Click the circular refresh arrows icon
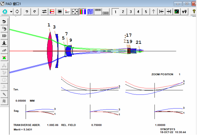The width and height of the screenshot is (197, 135). point(17,12)
